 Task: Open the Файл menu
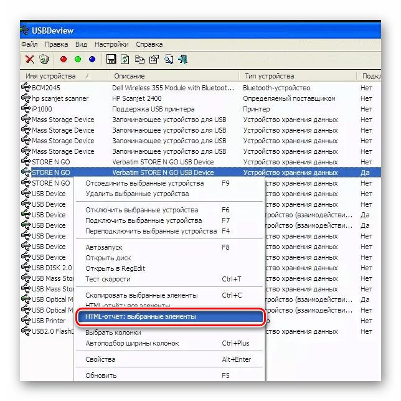coord(29,45)
